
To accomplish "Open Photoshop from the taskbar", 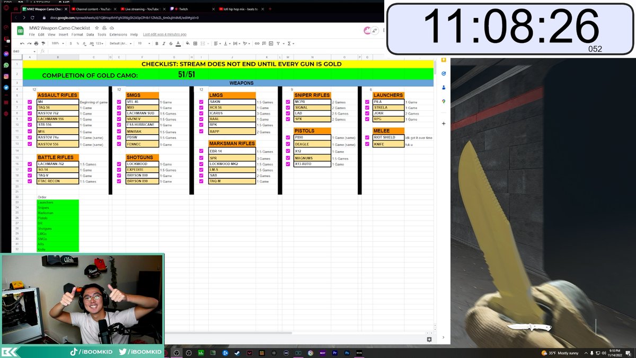I will pos(347,353).
